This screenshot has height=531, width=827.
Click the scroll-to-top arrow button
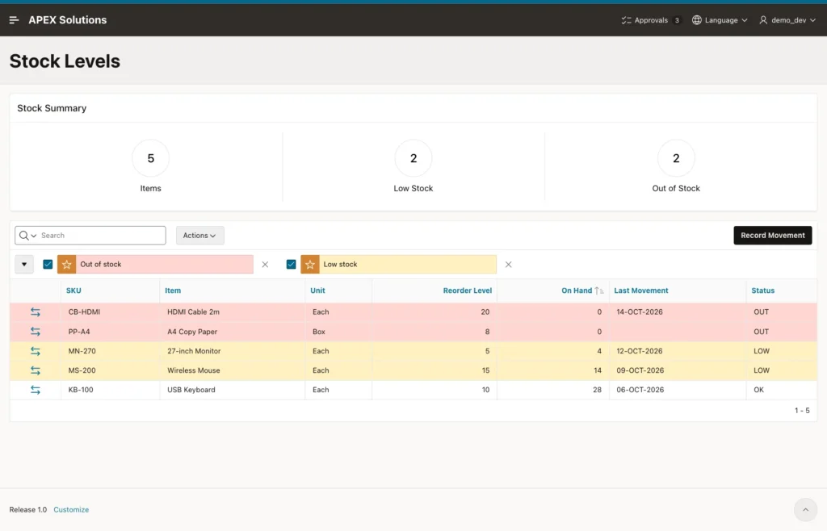tap(805, 509)
